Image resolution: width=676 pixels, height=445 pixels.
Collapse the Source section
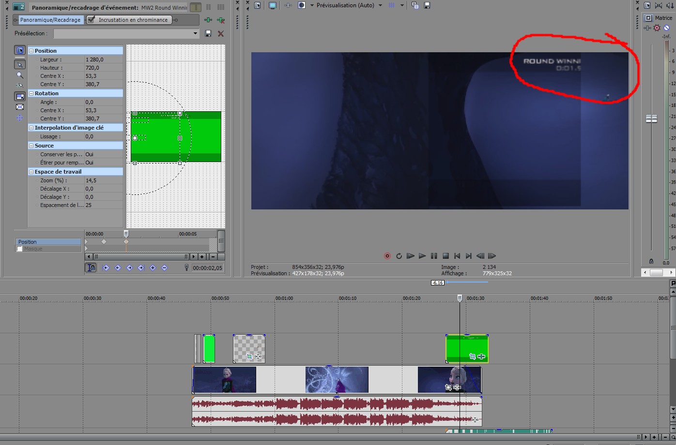(x=31, y=146)
